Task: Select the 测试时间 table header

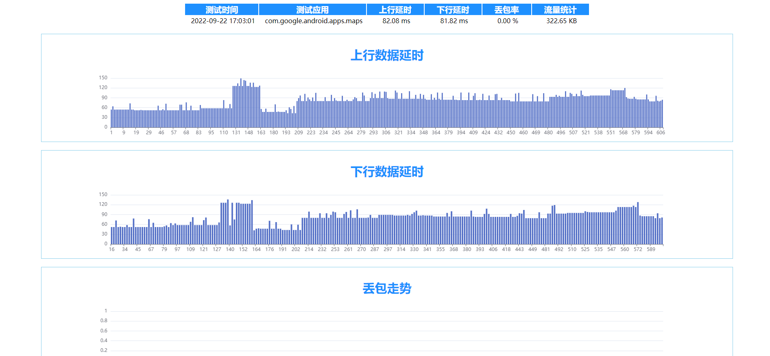Action: pos(222,9)
